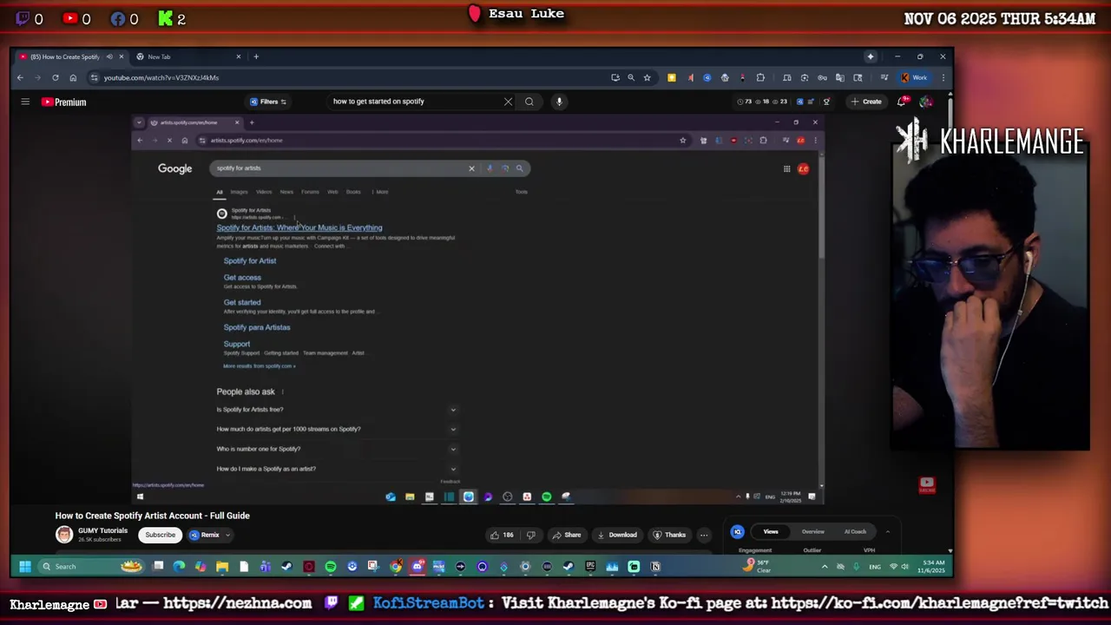Open the Filters button beside YouTube search
1111x625 pixels.
coord(268,102)
